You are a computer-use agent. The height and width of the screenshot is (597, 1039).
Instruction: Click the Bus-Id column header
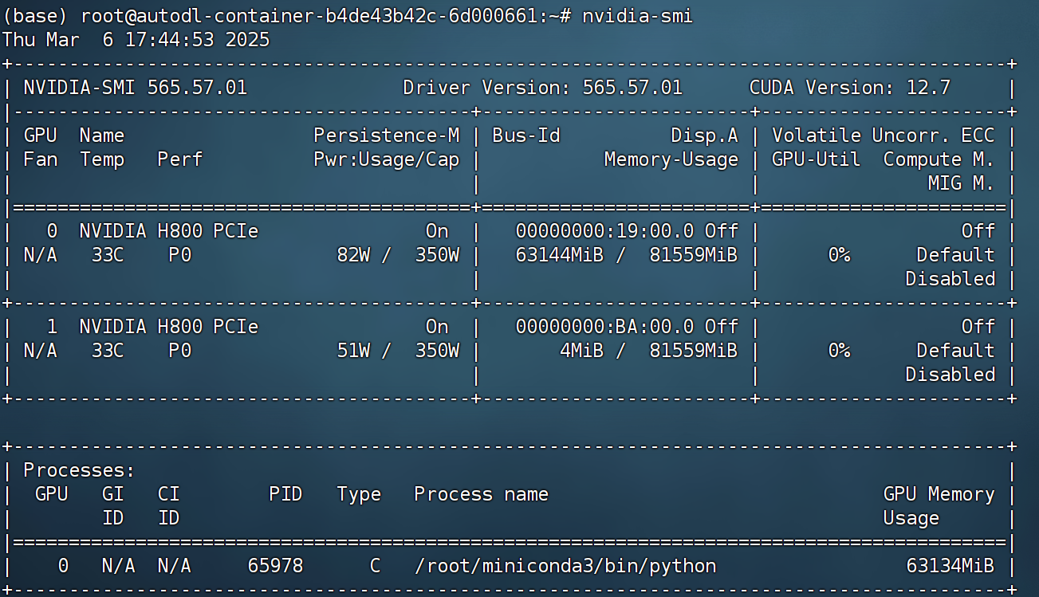tap(526, 136)
